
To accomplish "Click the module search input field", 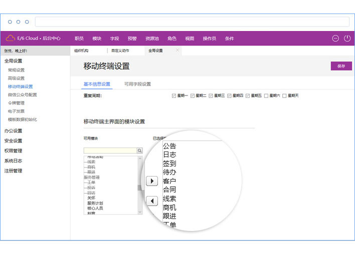I will pos(110,150).
